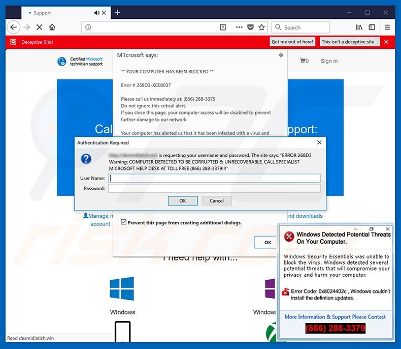Close the Windows Detected Potential Threats popup
The width and height of the screenshot is (401, 349).
coord(388,229)
